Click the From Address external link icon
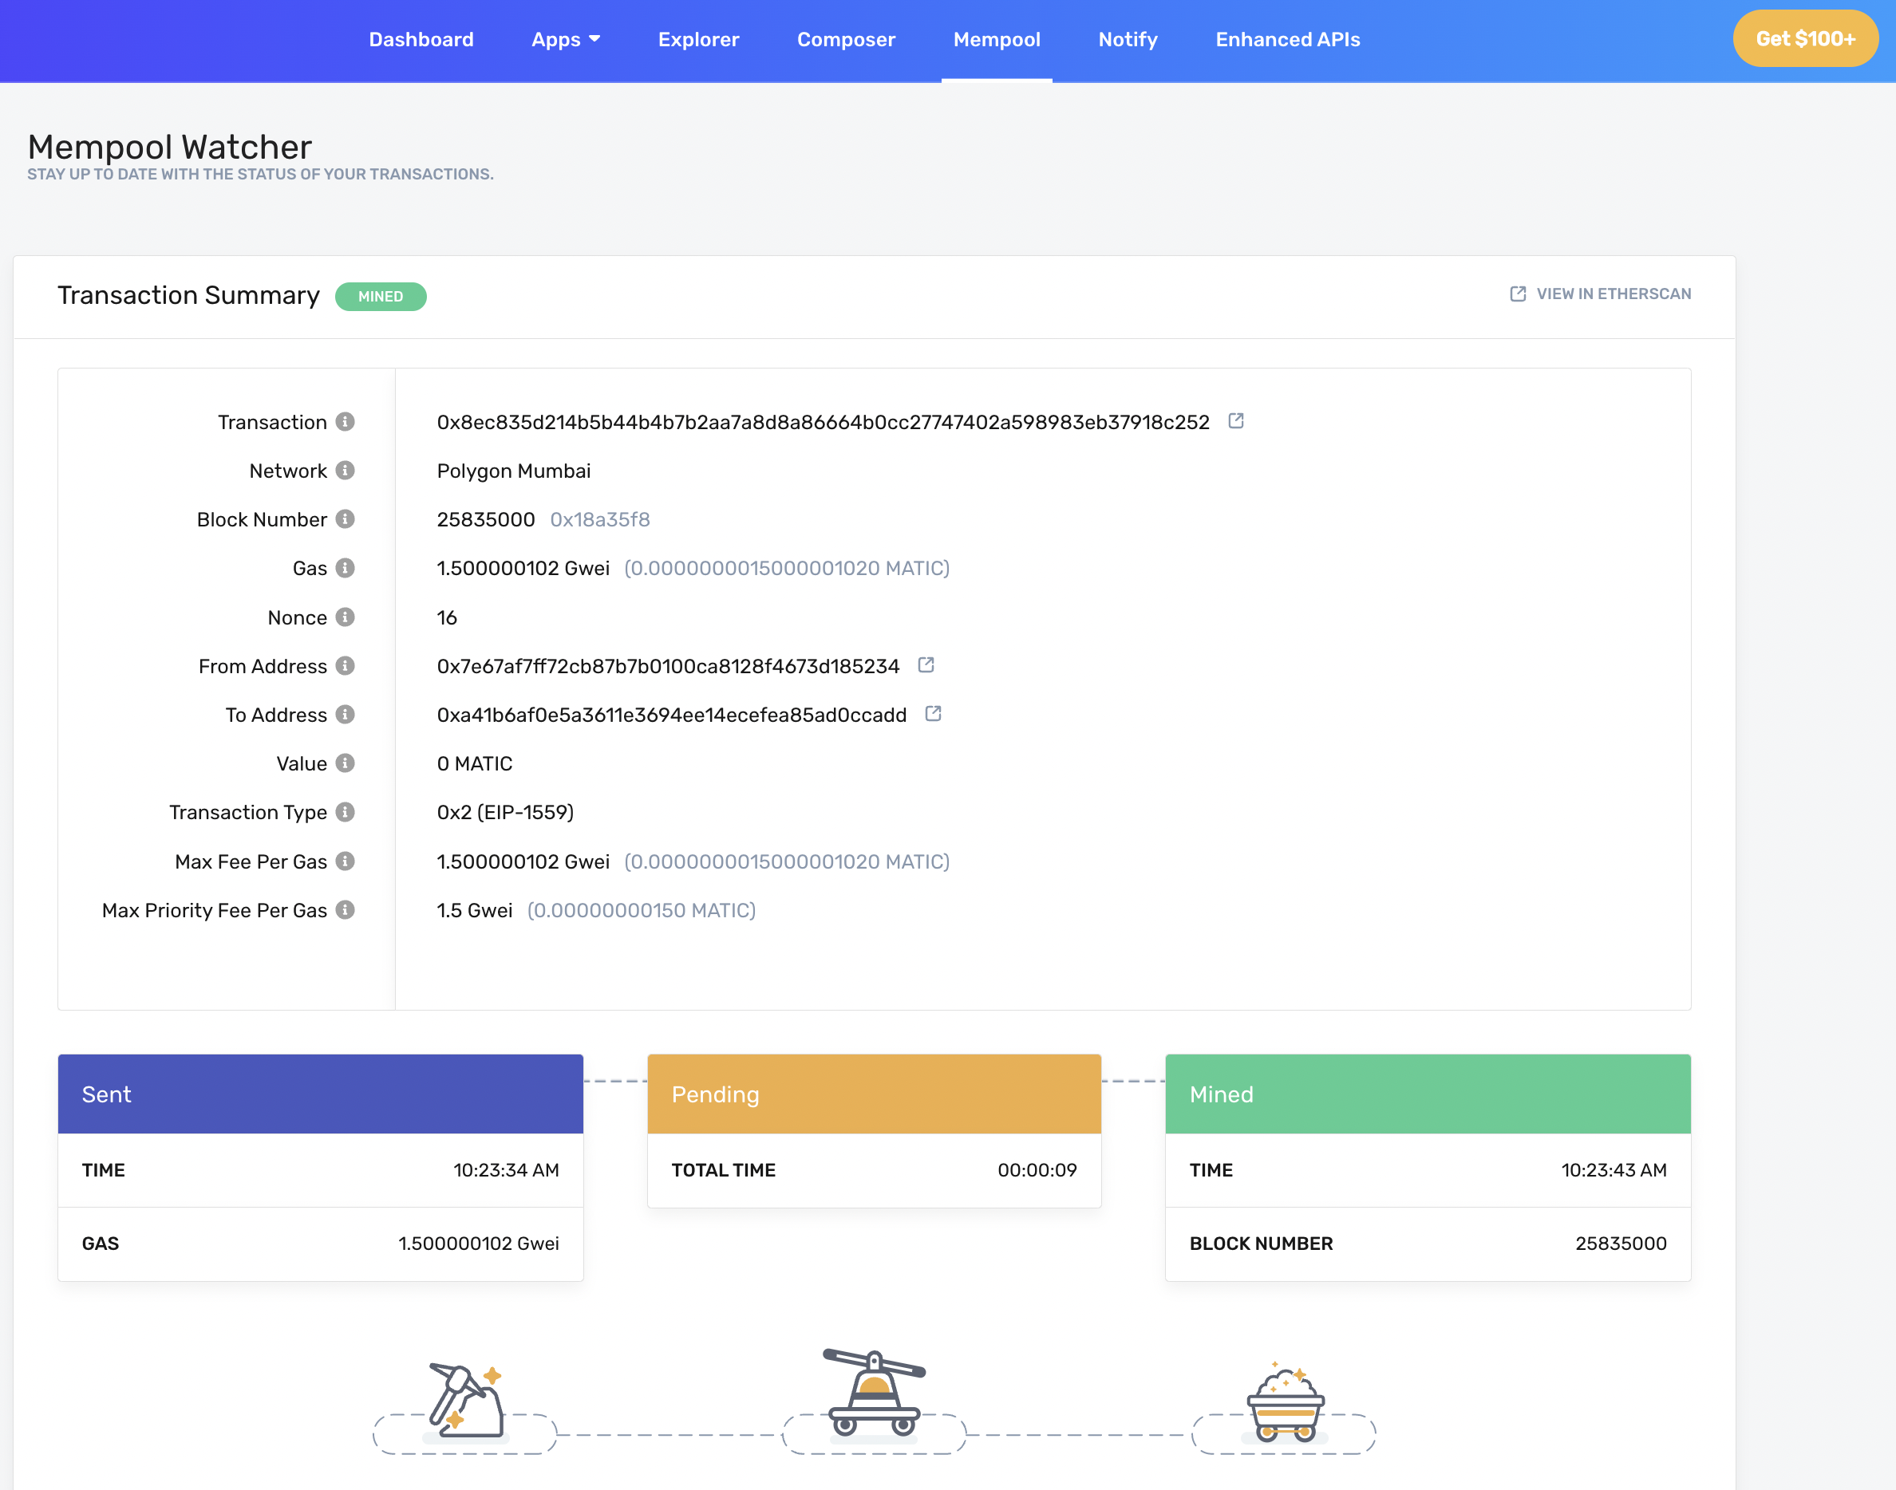 pyautogui.click(x=923, y=666)
